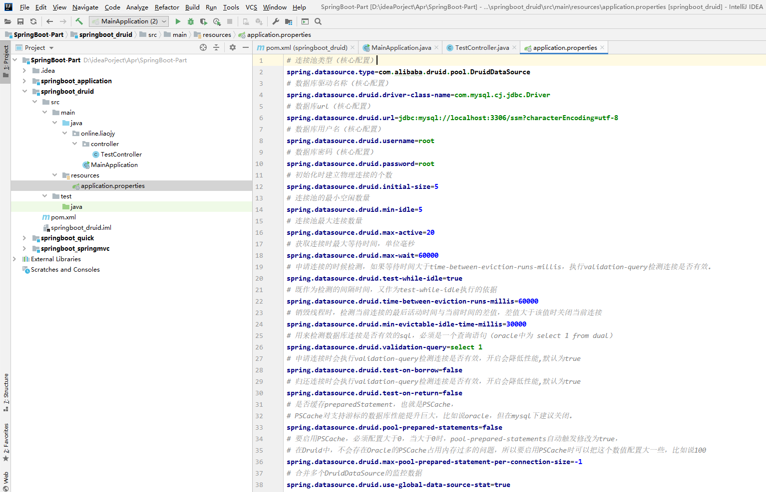The height and width of the screenshot is (492, 766).
Task: Save all with the floppy disk icon
Action: [x=20, y=21]
